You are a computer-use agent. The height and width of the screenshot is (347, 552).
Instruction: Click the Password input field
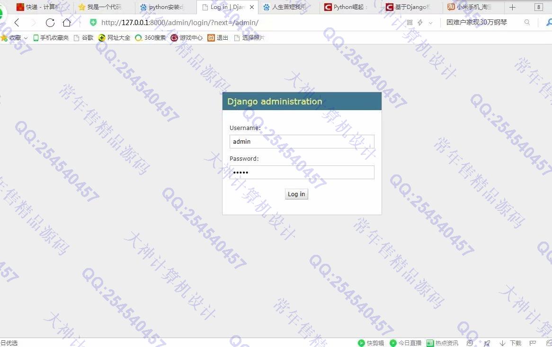pyautogui.click(x=302, y=172)
